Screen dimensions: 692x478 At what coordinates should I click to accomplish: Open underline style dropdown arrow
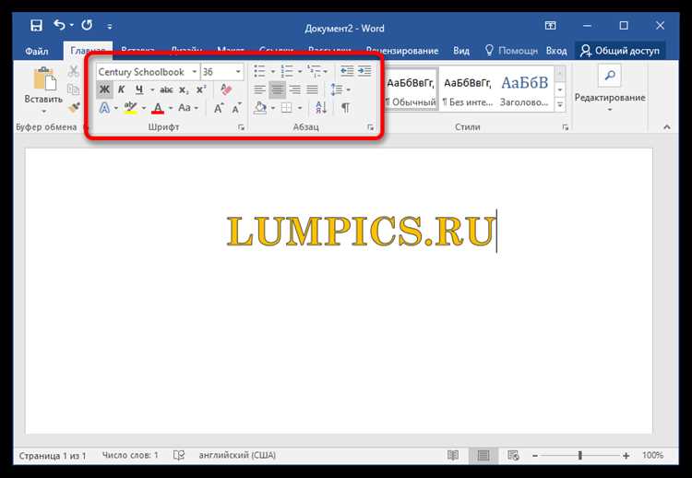(152, 90)
